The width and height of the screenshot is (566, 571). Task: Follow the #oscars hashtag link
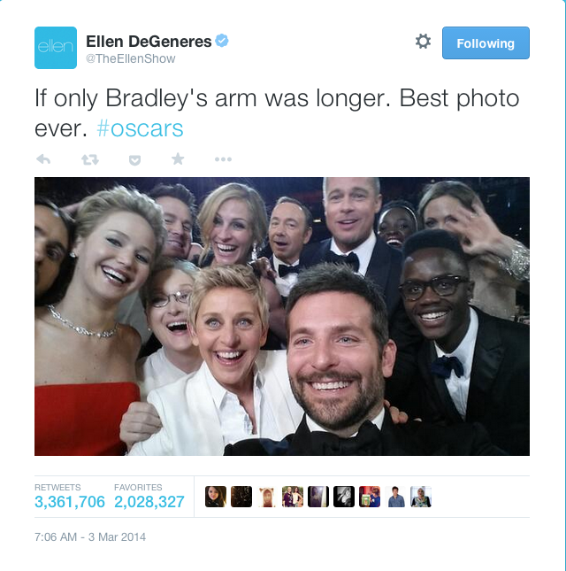[x=140, y=128]
